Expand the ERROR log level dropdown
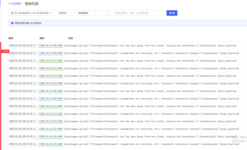This screenshot has height=150, width=247. tap(65, 13)
